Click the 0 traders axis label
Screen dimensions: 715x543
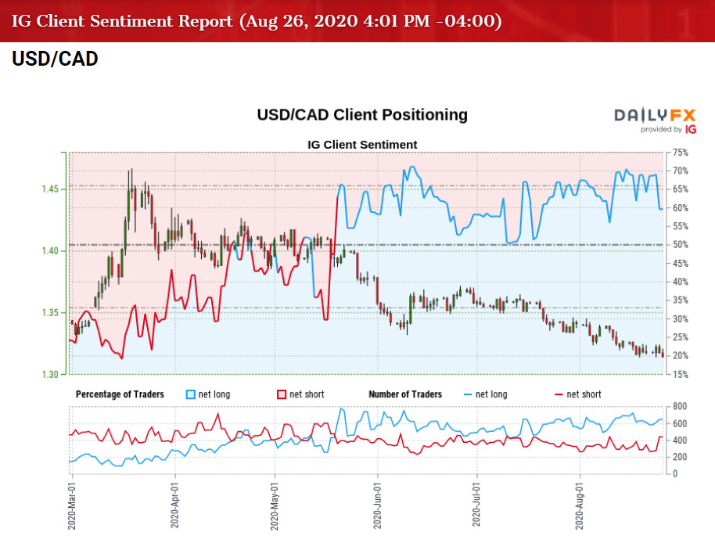(x=675, y=474)
